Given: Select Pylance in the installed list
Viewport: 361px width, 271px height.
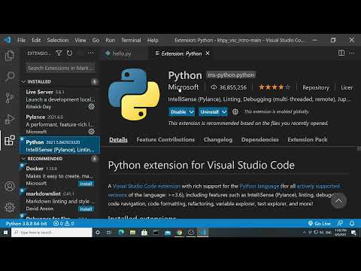Looking at the screenshot, I should (59, 124).
